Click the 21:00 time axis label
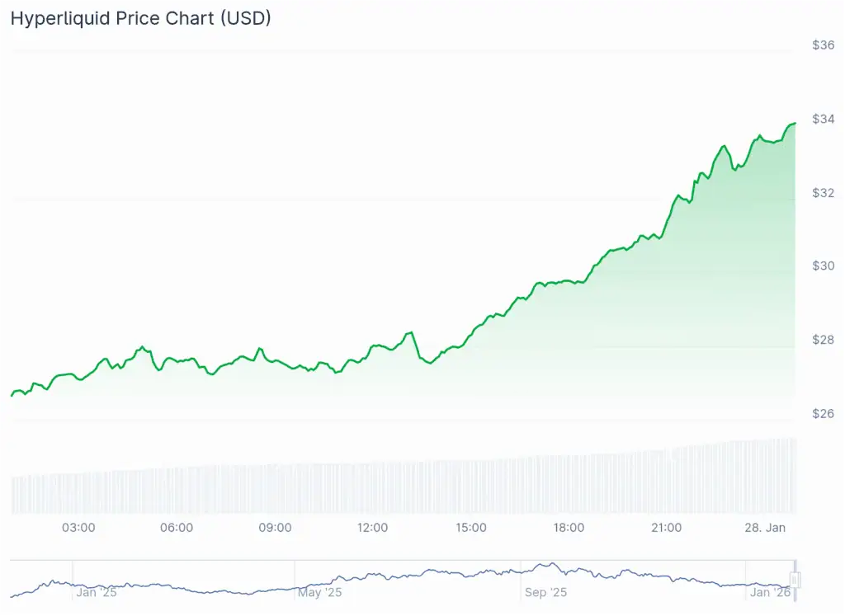 (x=666, y=528)
